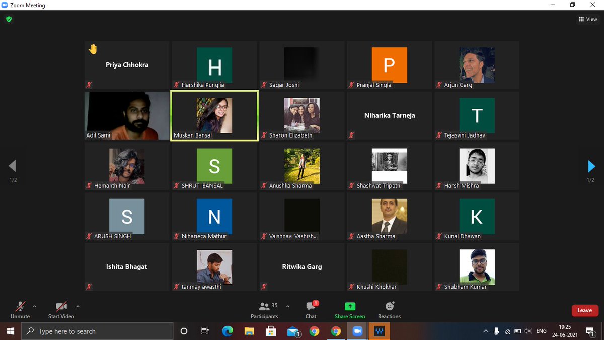The width and height of the screenshot is (604, 340).
Task: Open the Mail app in taskbar
Action: (293, 331)
